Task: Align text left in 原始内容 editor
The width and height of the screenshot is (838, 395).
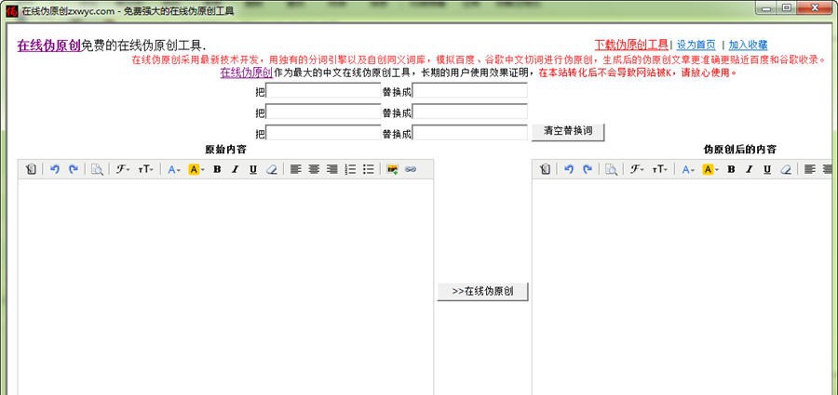Action: [x=295, y=169]
